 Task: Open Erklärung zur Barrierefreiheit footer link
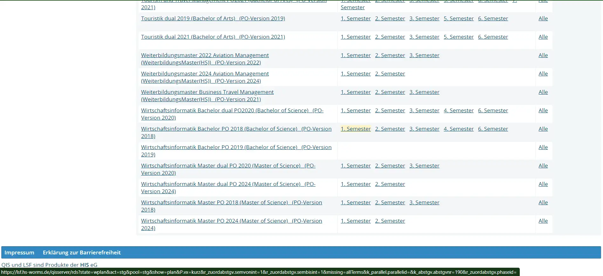click(82, 253)
